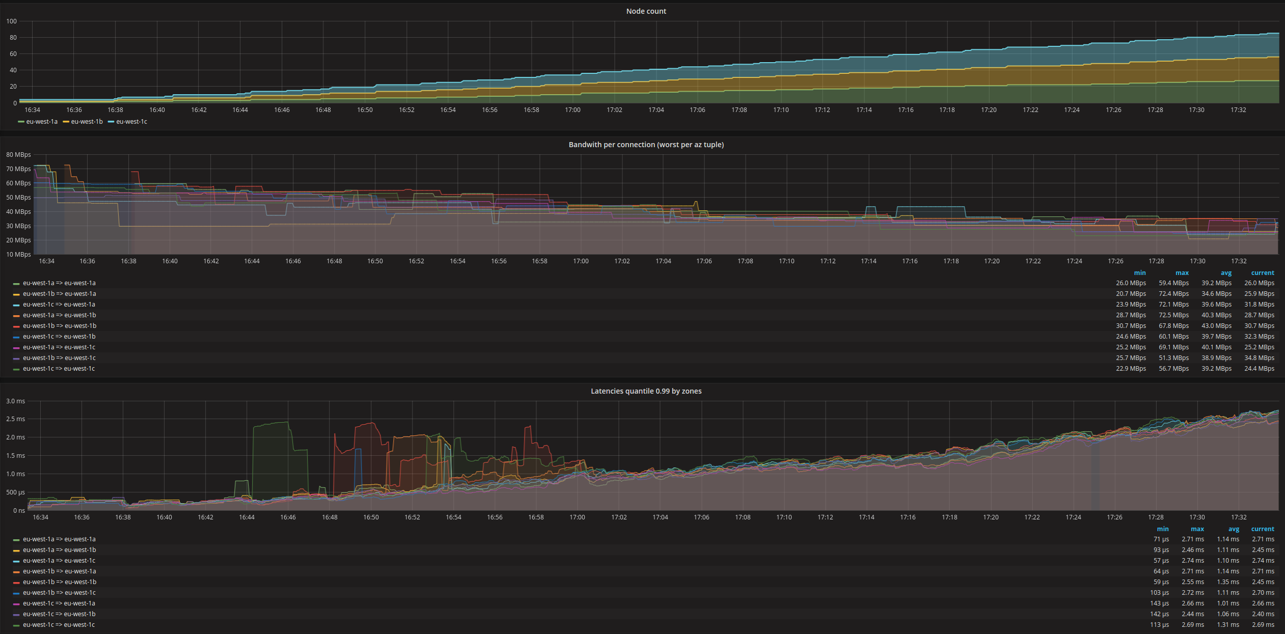Toggle eu-west-1c => eu-west-1a in Bandwith legend

59,305
